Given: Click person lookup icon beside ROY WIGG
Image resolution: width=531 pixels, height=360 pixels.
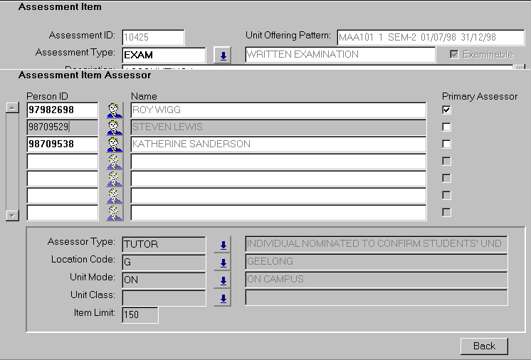Looking at the screenshot, I should [115, 110].
